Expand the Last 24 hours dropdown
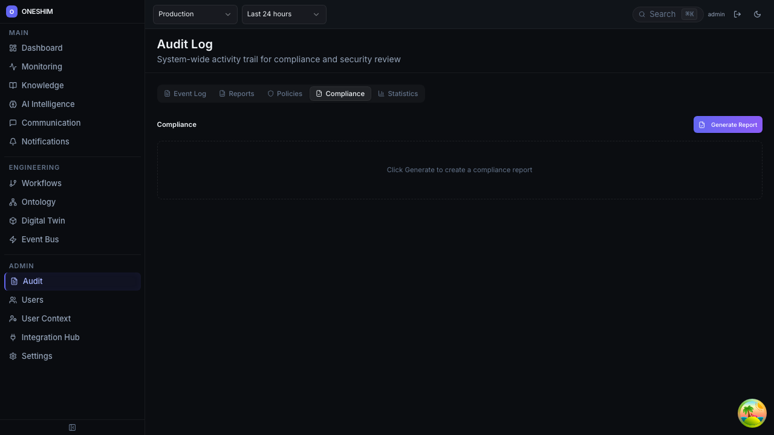The width and height of the screenshot is (774, 435). tap(284, 14)
